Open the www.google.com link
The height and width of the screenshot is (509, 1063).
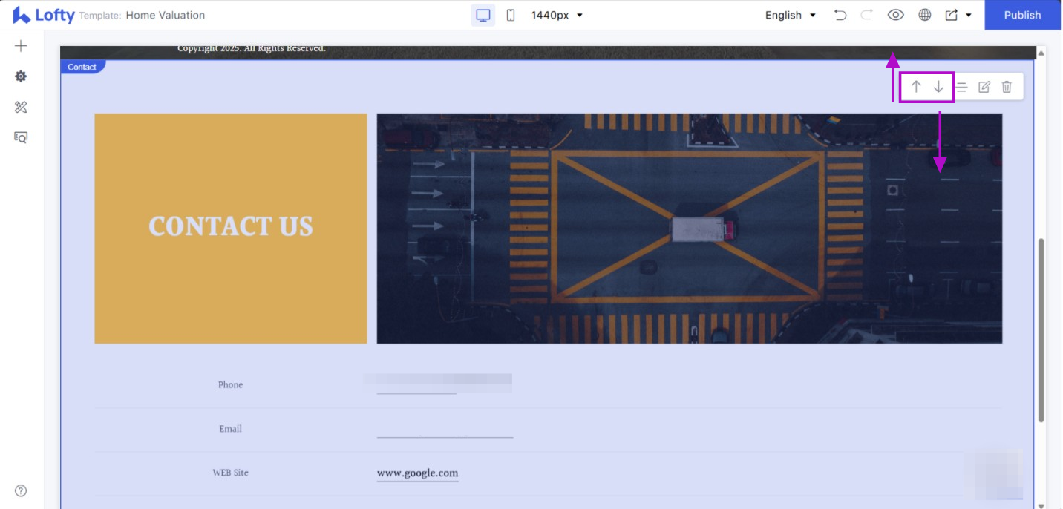pyautogui.click(x=417, y=473)
